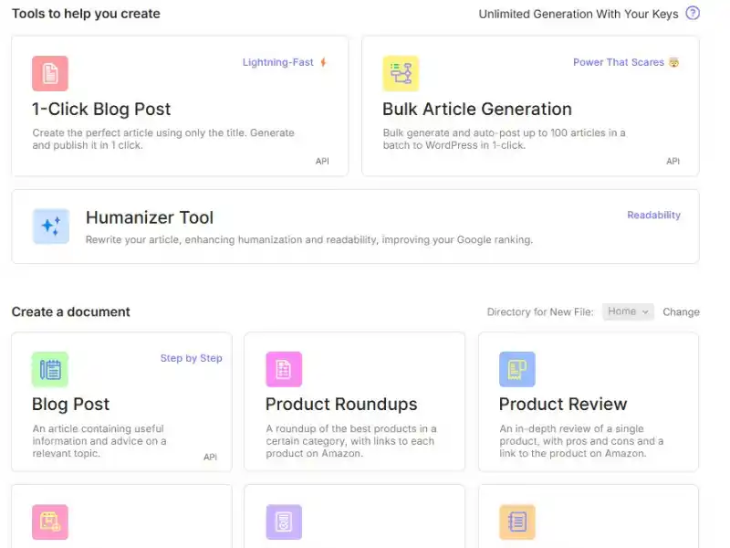This screenshot has height=548, width=730.
Task: Click the blue Humanizer Tool sparkle icon
Action: [50, 227]
